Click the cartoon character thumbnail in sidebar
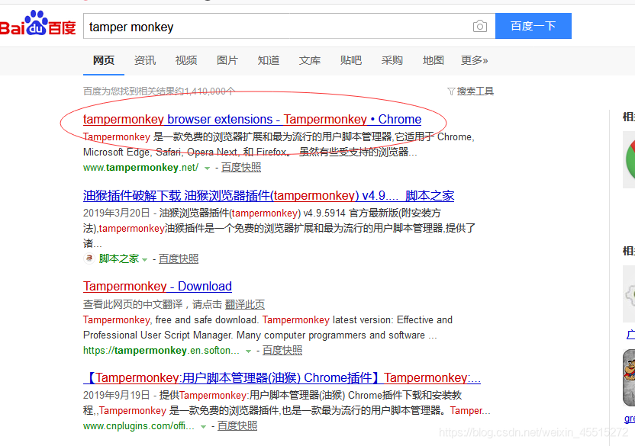This screenshot has height=446, width=635. coord(629,378)
